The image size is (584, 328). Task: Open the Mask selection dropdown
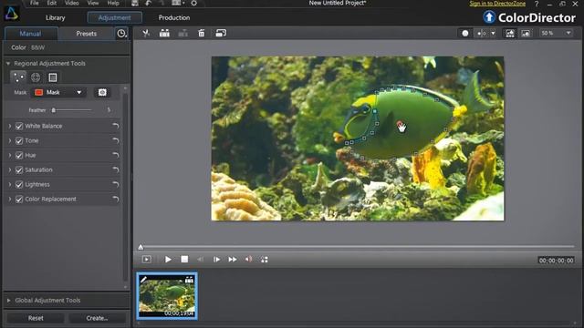pyautogui.click(x=58, y=92)
